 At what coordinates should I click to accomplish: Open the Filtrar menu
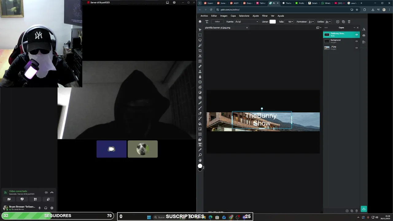coord(265,16)
